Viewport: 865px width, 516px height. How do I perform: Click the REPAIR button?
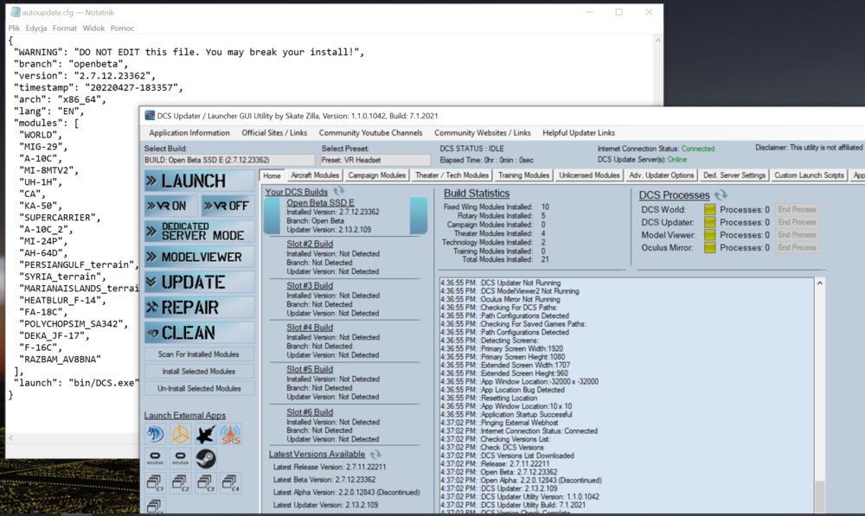(x=199, y=308)
